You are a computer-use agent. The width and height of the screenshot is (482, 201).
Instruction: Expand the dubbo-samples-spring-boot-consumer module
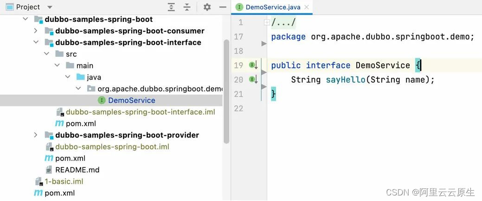[36, 31]
